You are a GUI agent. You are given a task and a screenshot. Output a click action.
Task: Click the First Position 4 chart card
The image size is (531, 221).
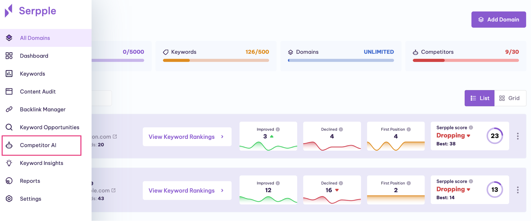pos(396,136)
